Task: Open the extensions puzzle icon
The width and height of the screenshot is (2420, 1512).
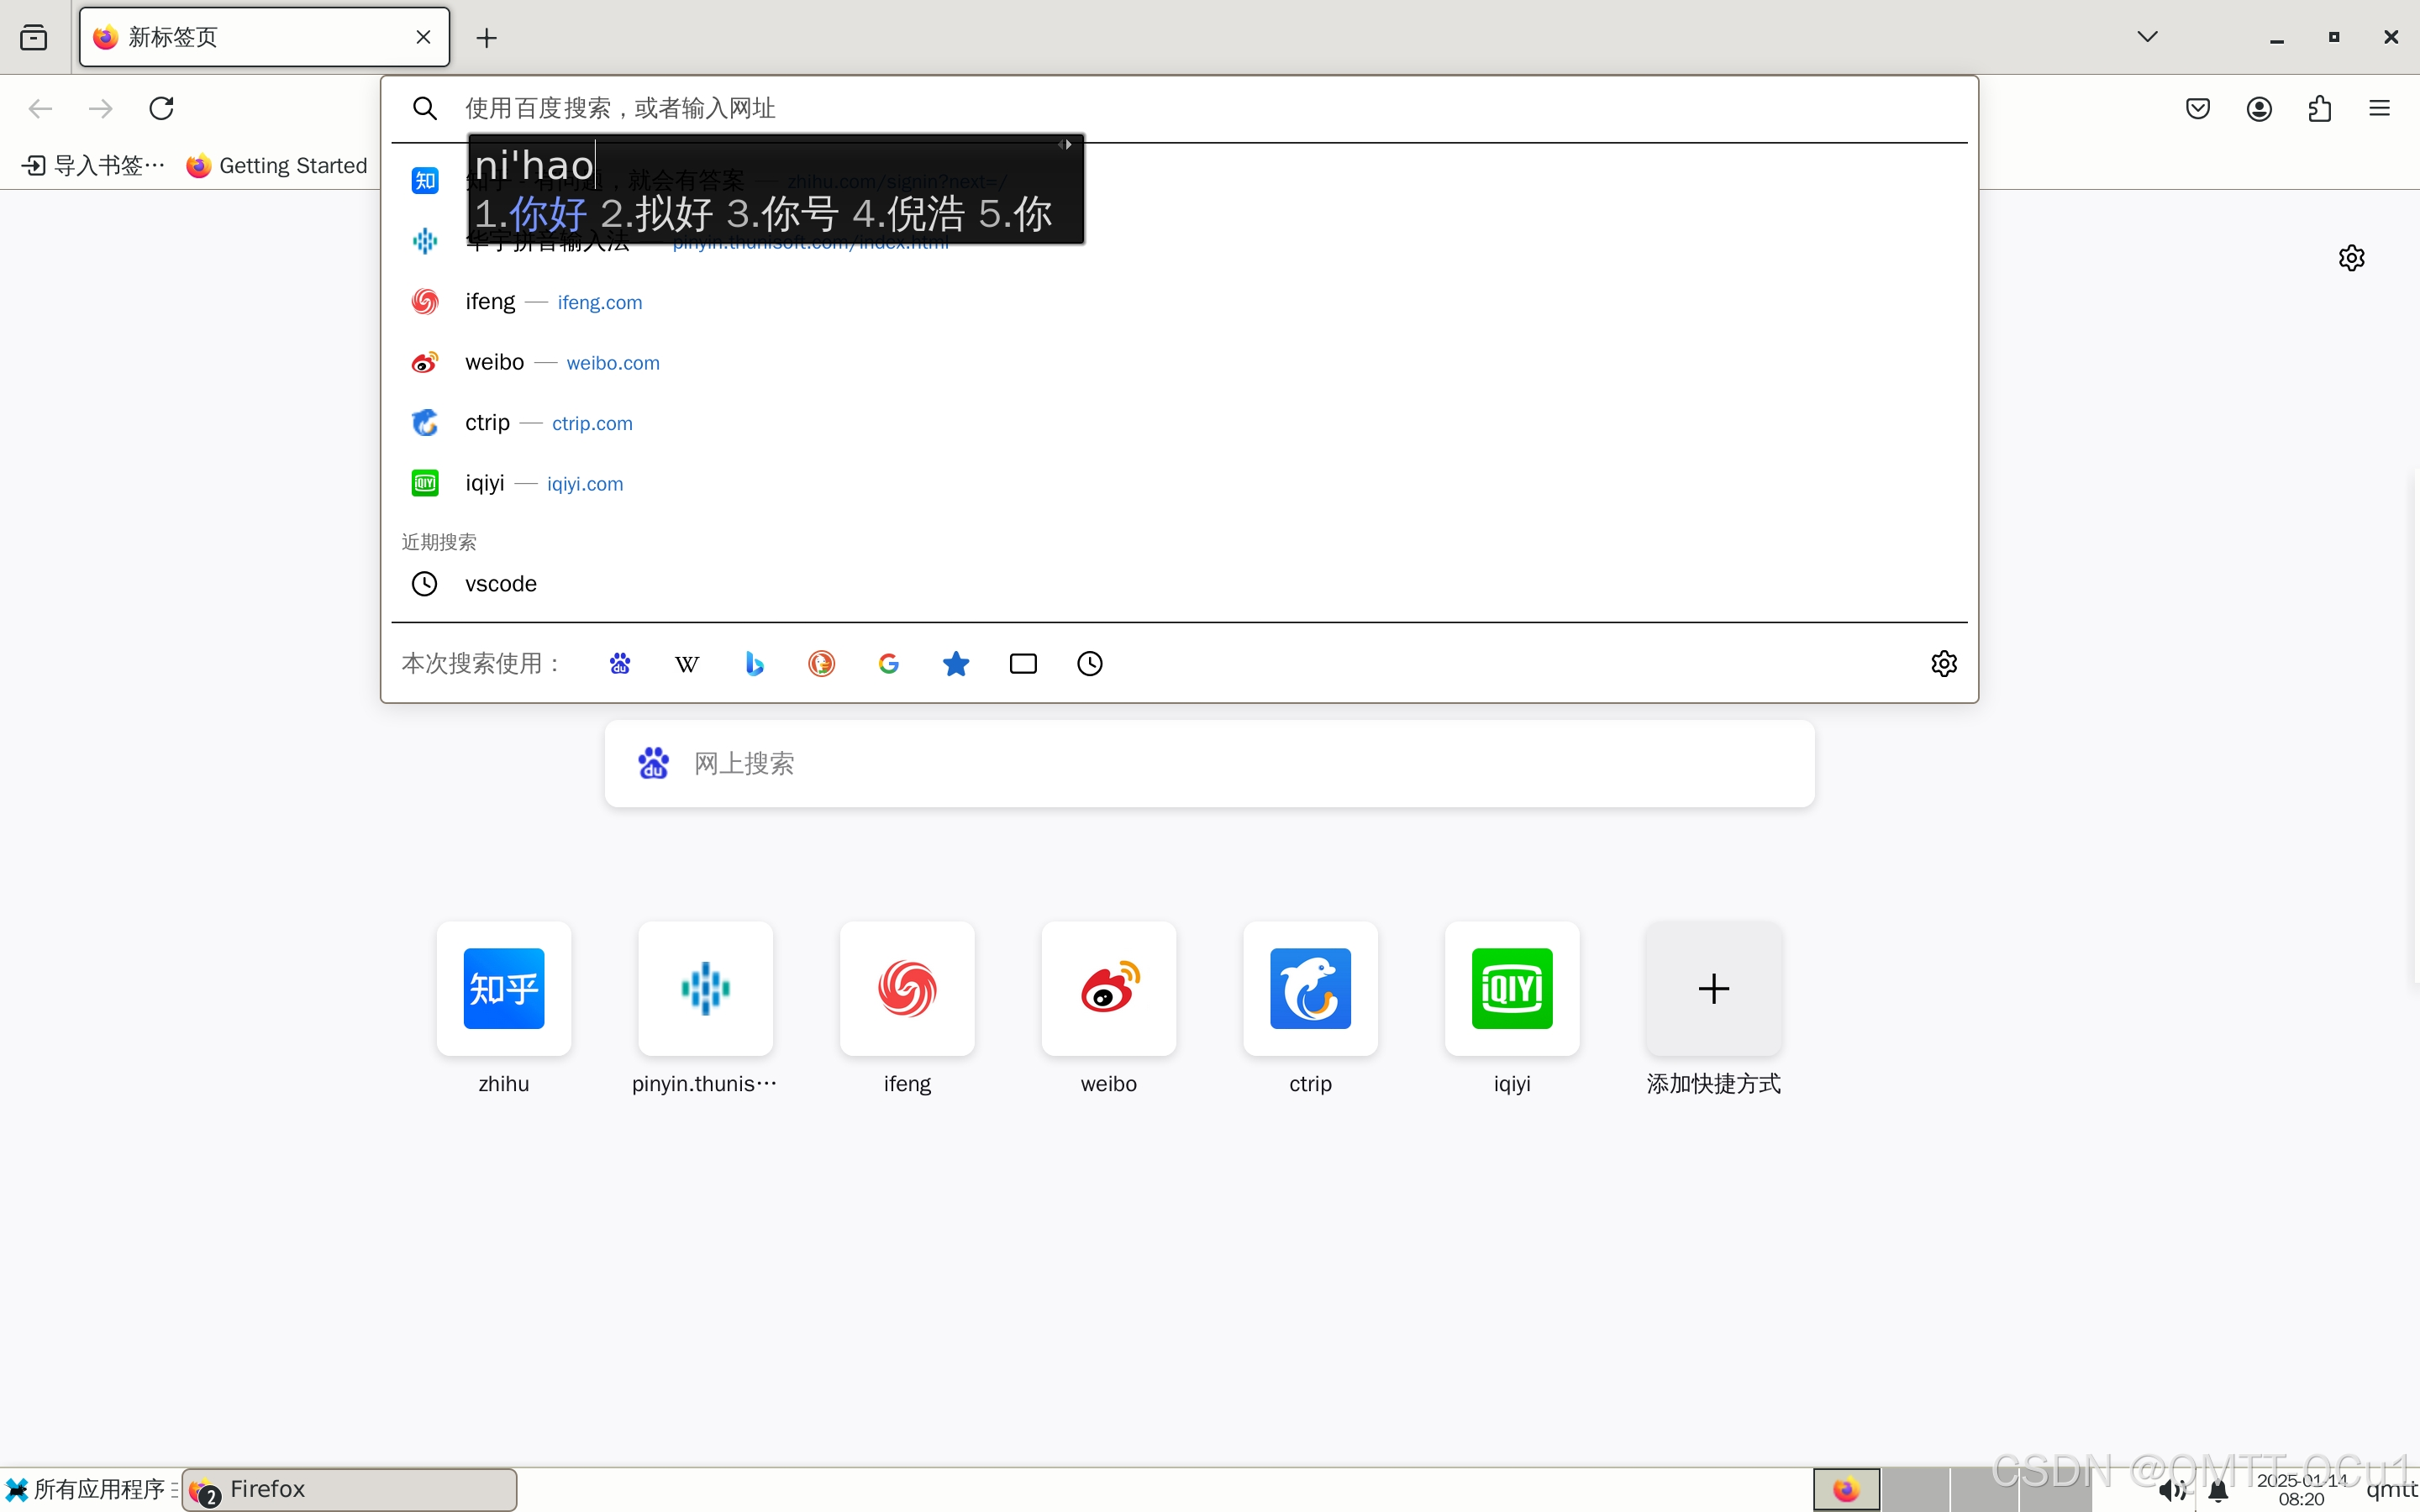Action: pos(2320,108)
